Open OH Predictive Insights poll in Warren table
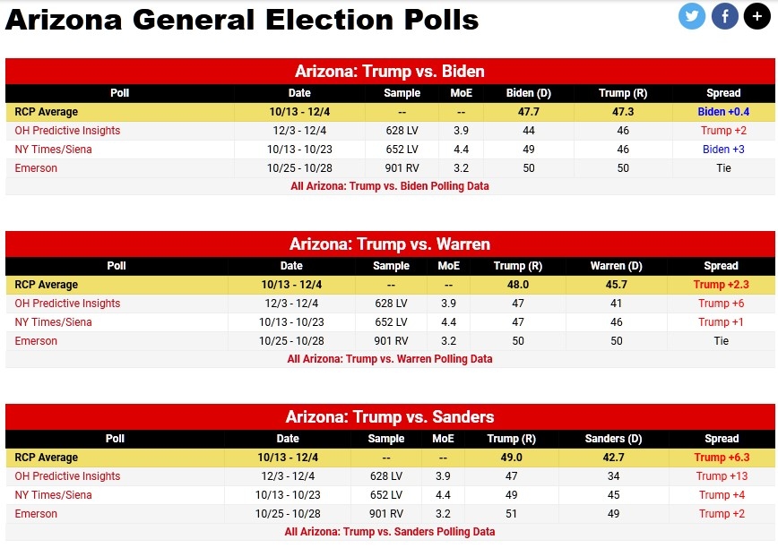The image size is (778, 548). point(67,304)
